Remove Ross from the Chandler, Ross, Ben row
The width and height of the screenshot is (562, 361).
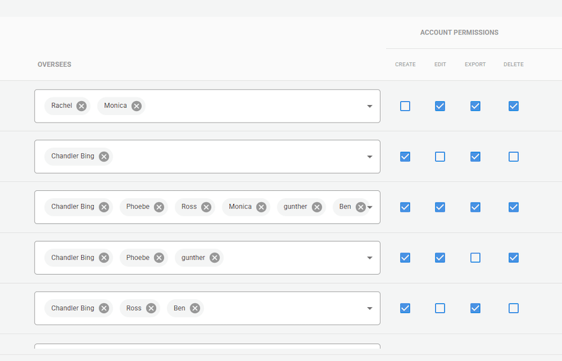pos(151,308)
